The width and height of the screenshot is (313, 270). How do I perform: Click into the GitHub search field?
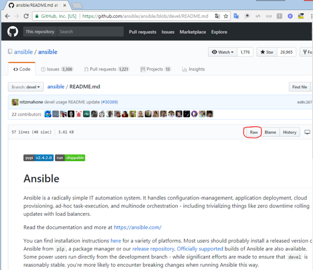point(91,32)
